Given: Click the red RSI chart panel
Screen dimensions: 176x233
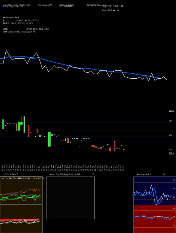Looking at the screenshot, I should 155,219.
